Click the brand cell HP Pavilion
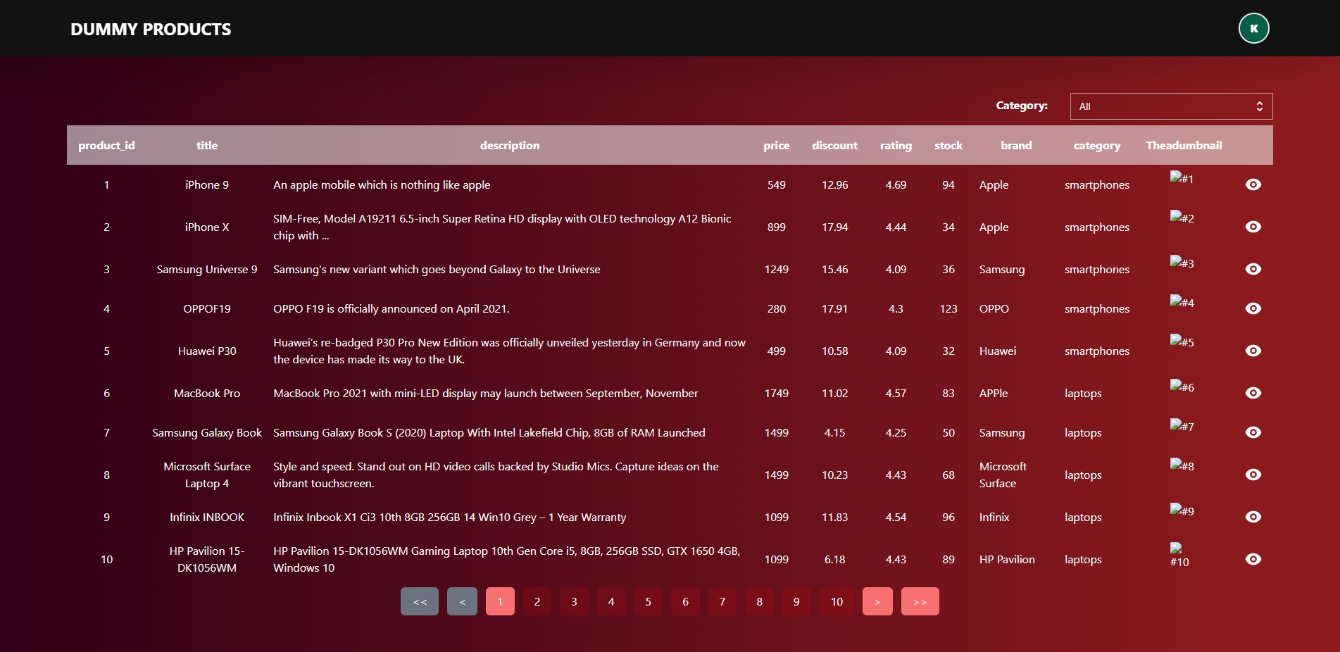Viewport: 1340px width, 652px height. tap(1007, 559)
